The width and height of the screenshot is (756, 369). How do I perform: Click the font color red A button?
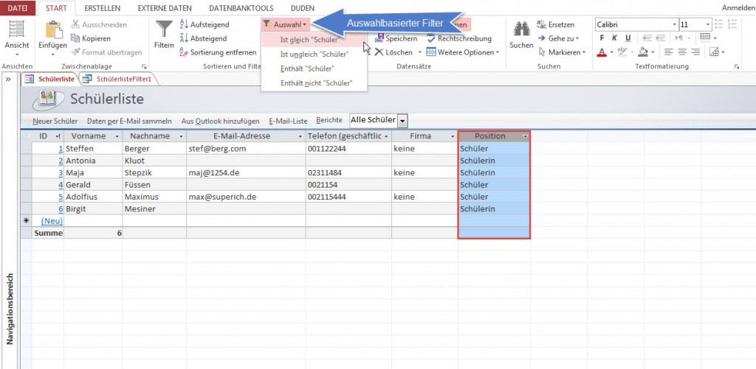[x=602, y=52]
